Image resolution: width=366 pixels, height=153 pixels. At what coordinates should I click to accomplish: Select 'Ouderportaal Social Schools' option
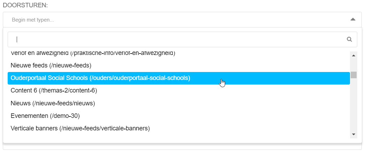(x=101, y=78)
